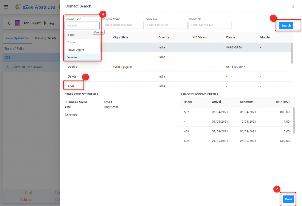Viewport: 302px width, 206px height.
Task: Select the Delete contact row
Action: point(178,76)
